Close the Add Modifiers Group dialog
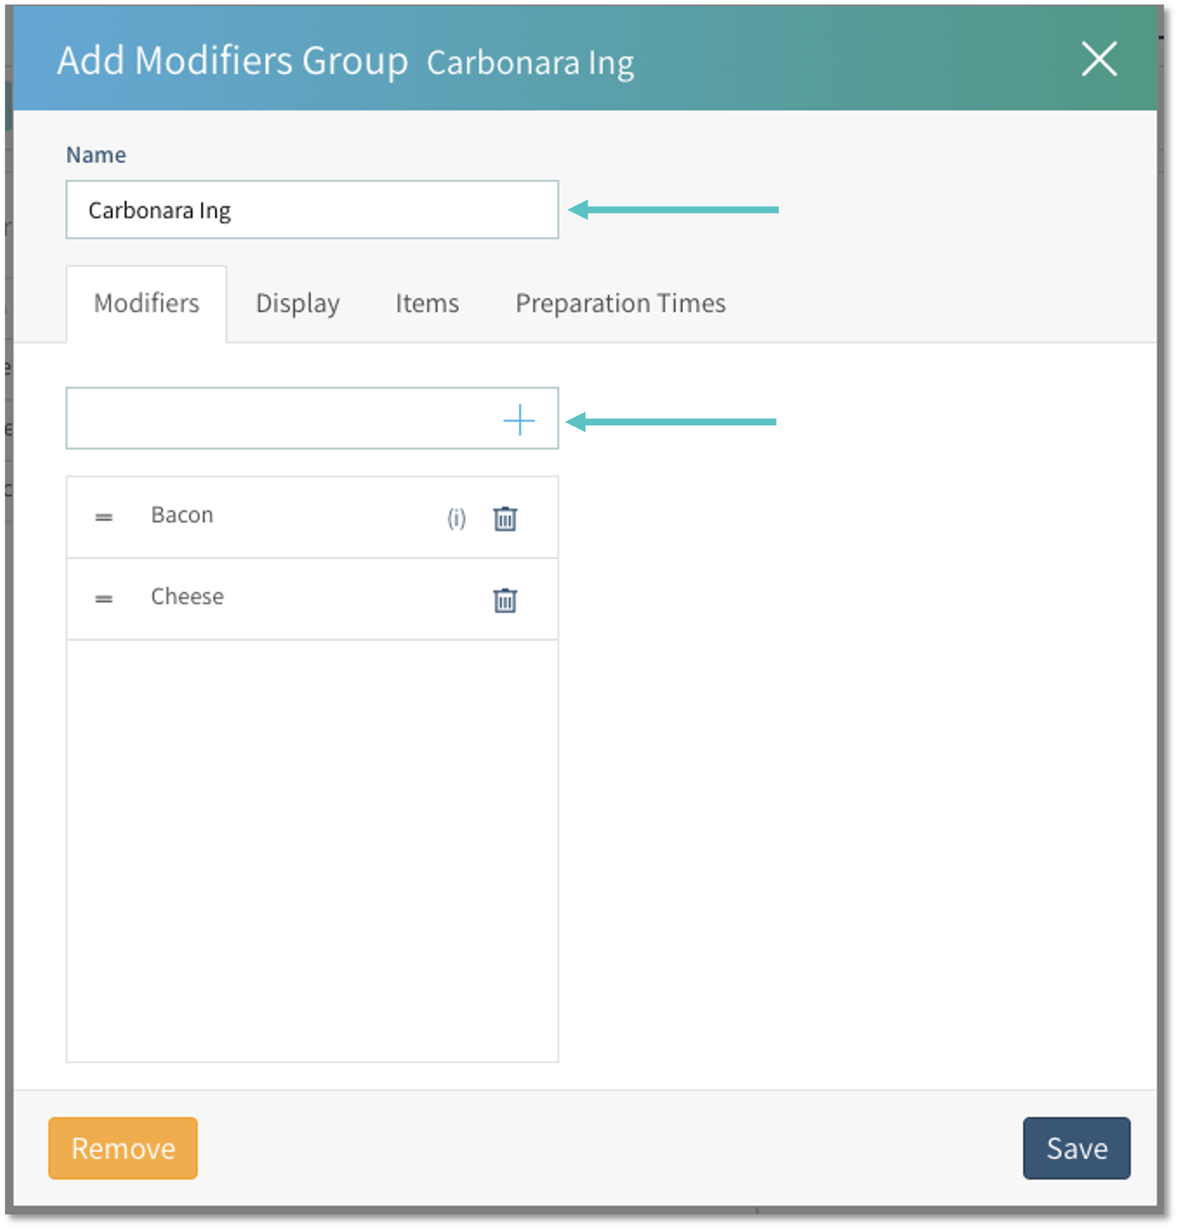The height and width of the screenshot is (1230, 1180). point(1099,60)
